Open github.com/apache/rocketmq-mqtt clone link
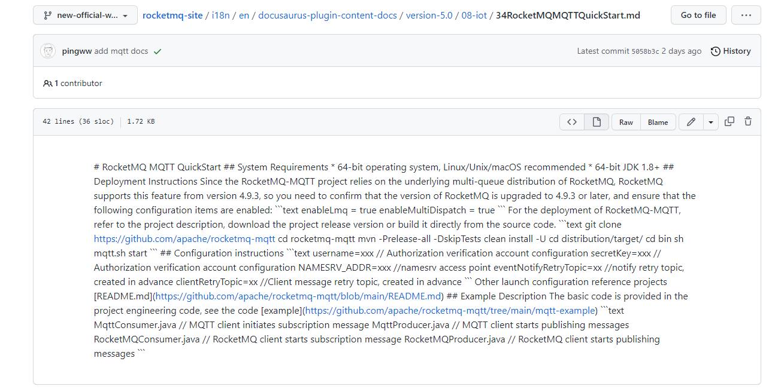Image resolution: width=781 pixels, height=392 pixels. pos(184,239)
